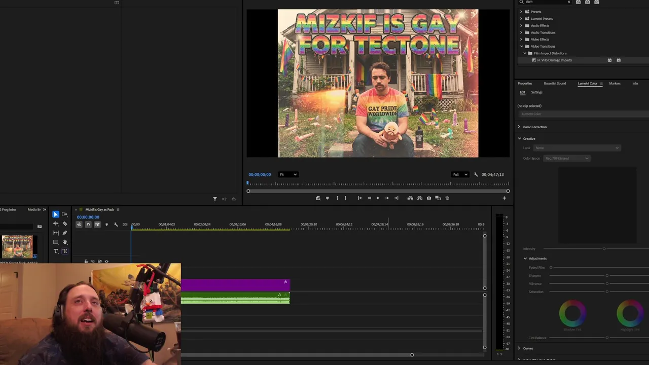Mark Out point in Program Monitor
The image size is (649, 365).
pos(345,198)
